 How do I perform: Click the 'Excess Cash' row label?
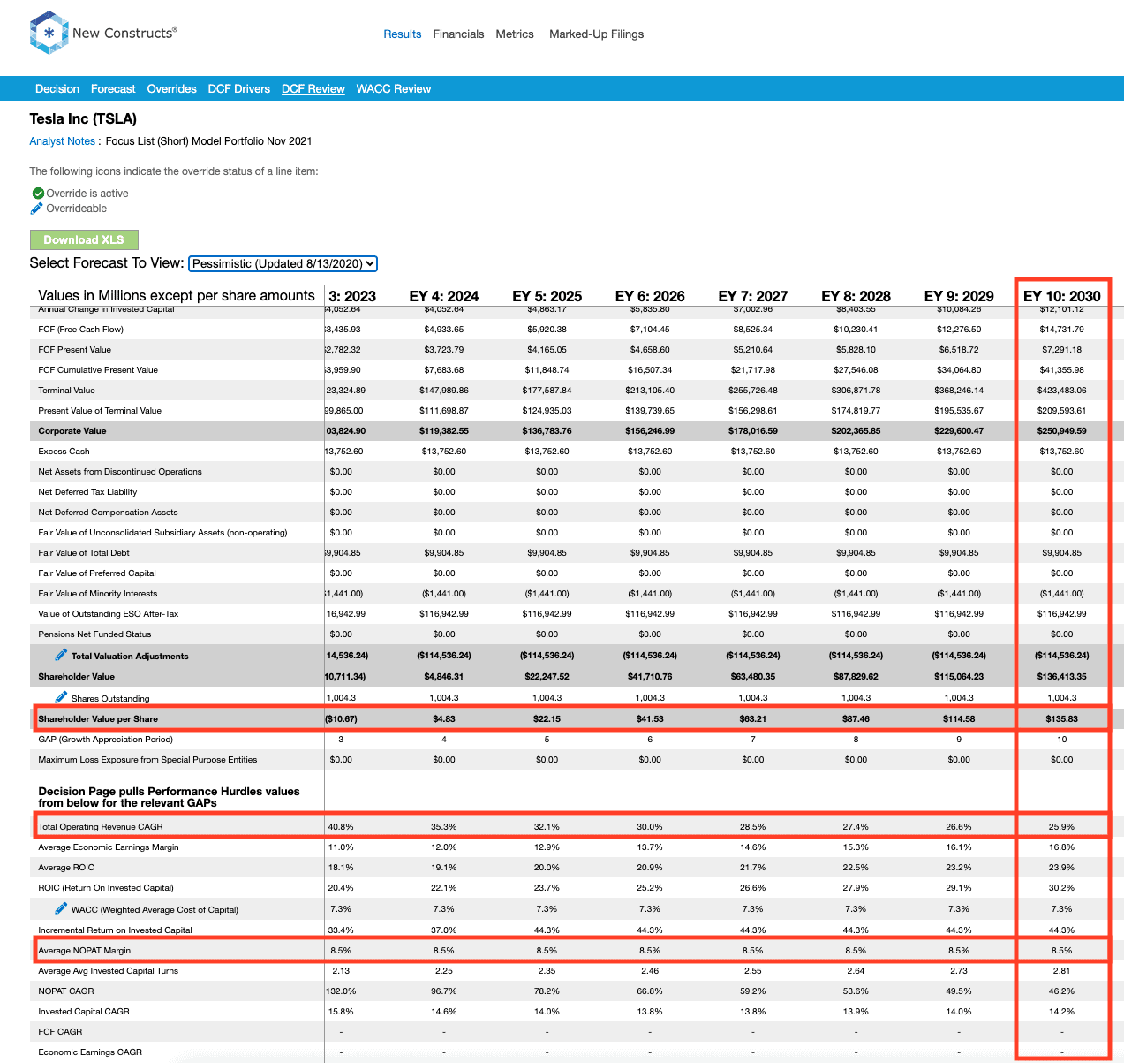64,452
